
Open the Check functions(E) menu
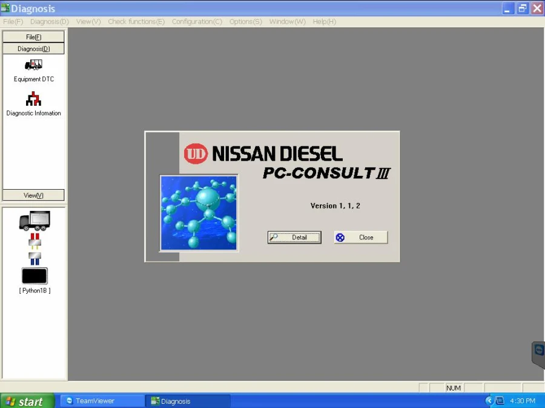[136, 22]
